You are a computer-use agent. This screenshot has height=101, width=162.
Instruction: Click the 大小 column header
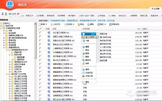point(139,29)
